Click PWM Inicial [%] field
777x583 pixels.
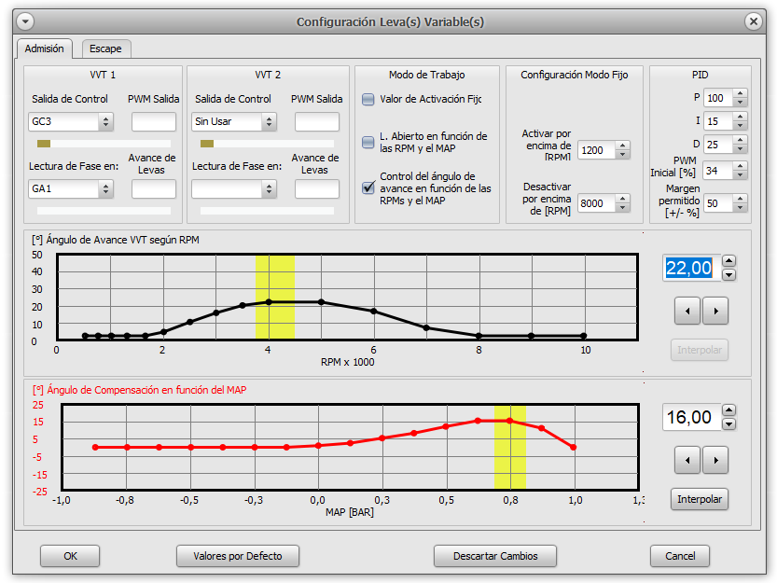tap(718, 171)
